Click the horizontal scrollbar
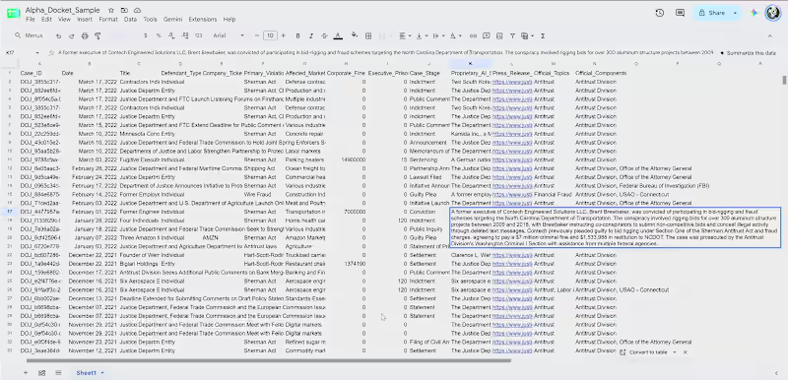This screenshot has height=380, width=788. (268, 360)
